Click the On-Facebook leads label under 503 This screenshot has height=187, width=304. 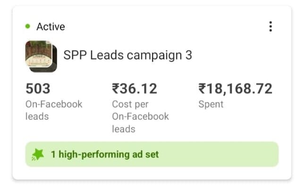tap(54, 110)
